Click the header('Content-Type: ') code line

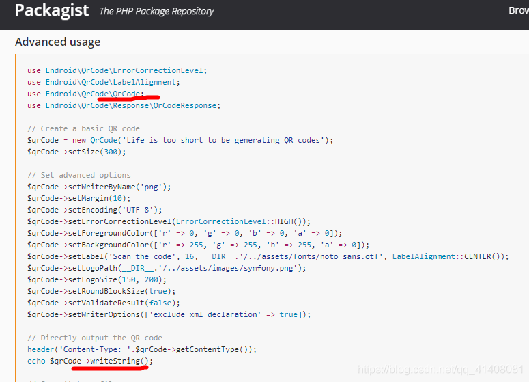(x=142, y=349)
